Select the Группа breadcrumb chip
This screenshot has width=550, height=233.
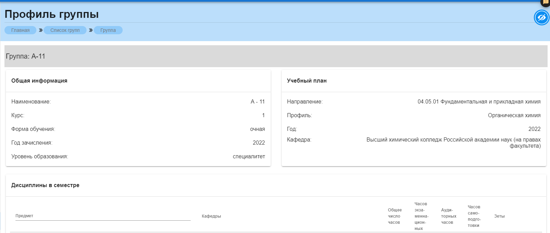pos(108,30)
